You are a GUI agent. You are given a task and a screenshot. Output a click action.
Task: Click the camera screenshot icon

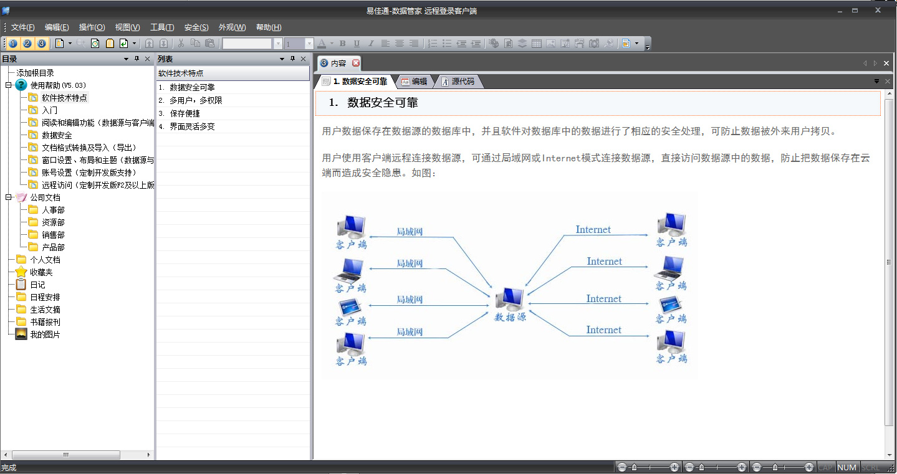click(593, 44)
